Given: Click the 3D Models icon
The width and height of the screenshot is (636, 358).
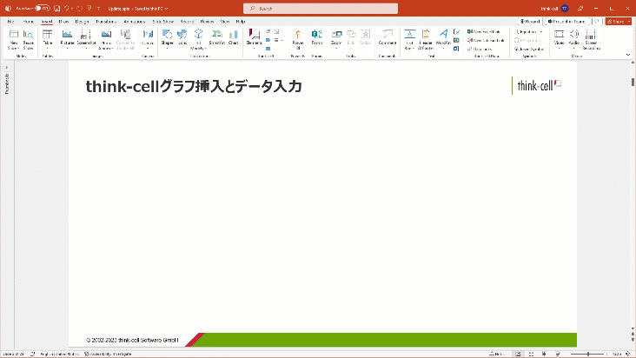Looking at the screenshot, I should (x=198, y=34).
